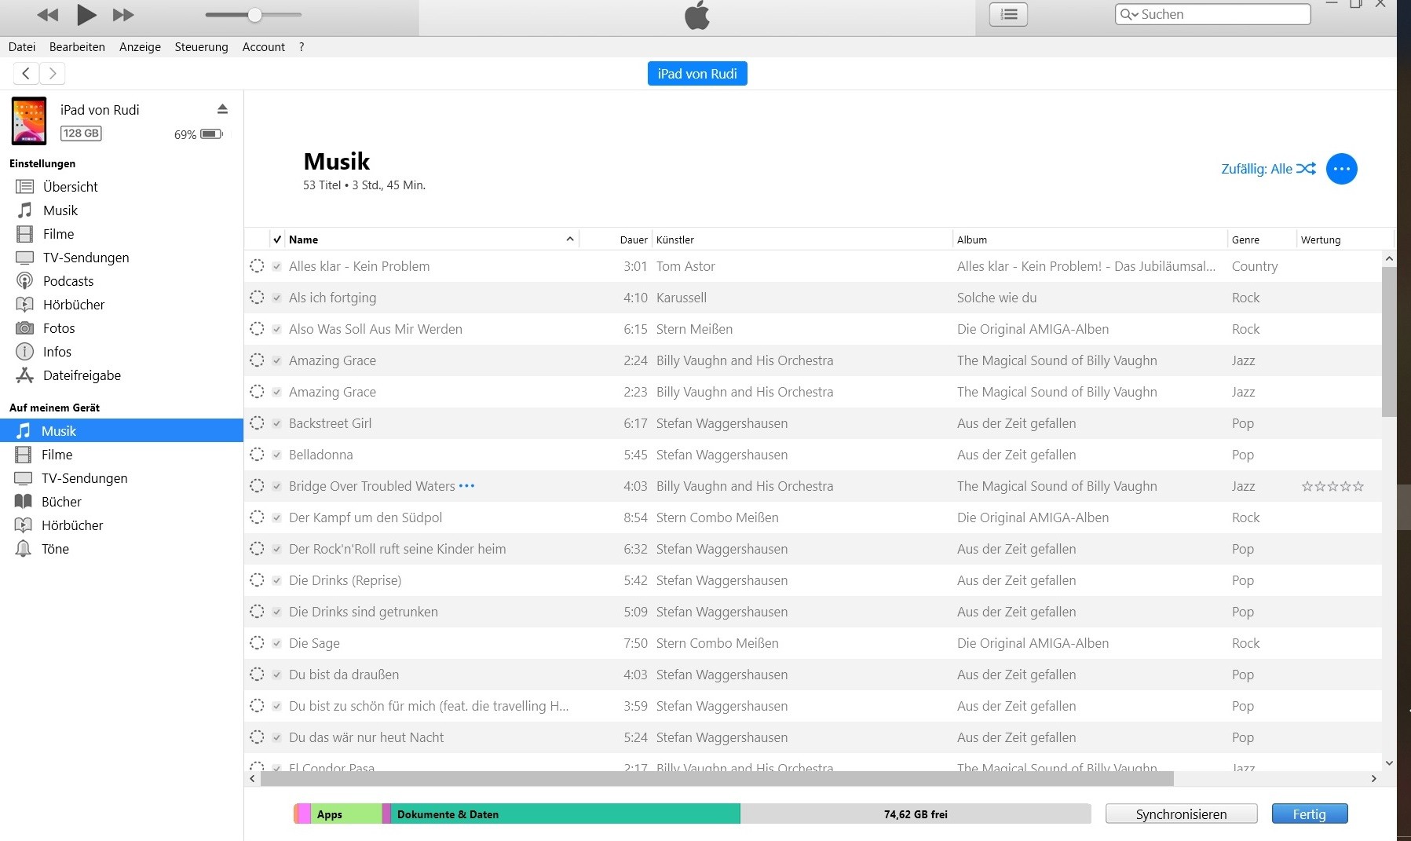Open the Steuerung menu
Image resolution: width=1411 pixels, height=841 pixels.
click(201, 47)
